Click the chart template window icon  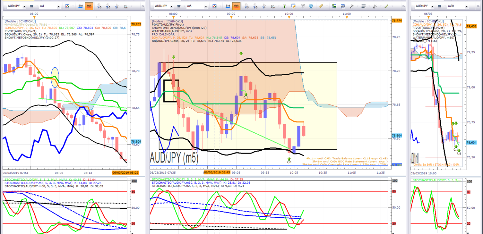coord(343,6)
